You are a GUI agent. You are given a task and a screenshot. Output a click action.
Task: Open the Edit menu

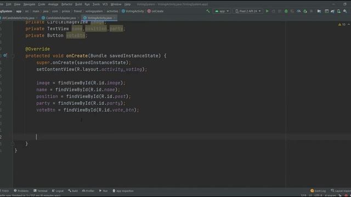click(9, 4)
